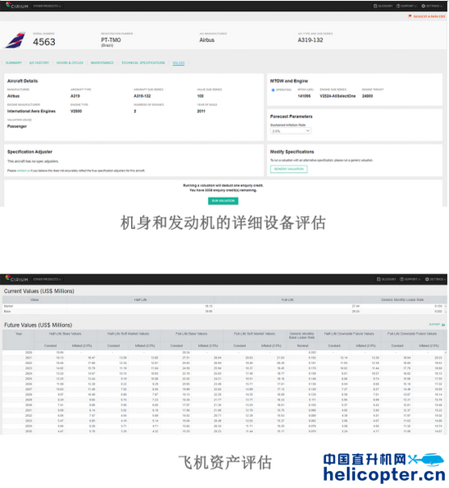The width and height of the screenshot is (449, 488).
Task: Click the Support icon in the bottom window
Action: click(x=402, y=279)
